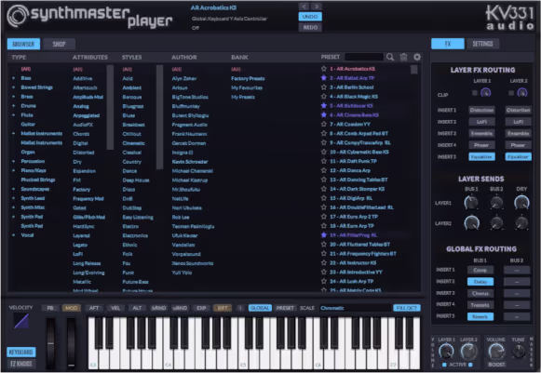Open browser options with the gear icon

pyautogui.click(x=417, y=57)
